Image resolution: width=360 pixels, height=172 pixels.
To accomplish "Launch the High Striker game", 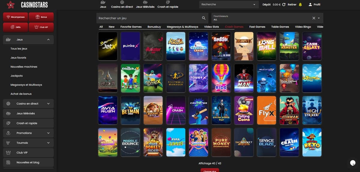I will (312, 110).
